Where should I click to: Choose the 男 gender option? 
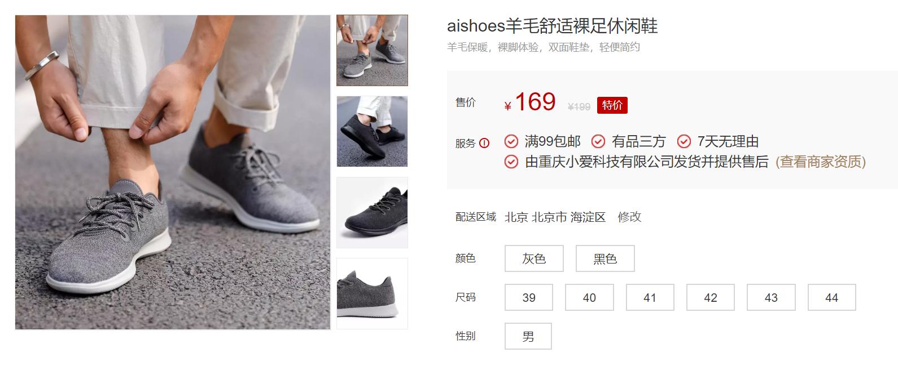[528, 336]
